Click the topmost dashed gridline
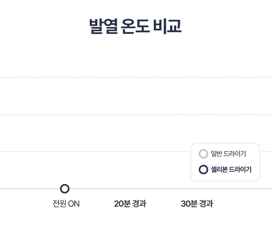Viewport: 271px width, 234px height. (135, 78)
